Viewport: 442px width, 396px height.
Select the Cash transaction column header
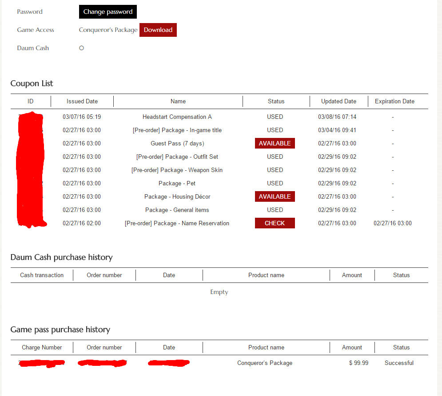tap(42, 275)
